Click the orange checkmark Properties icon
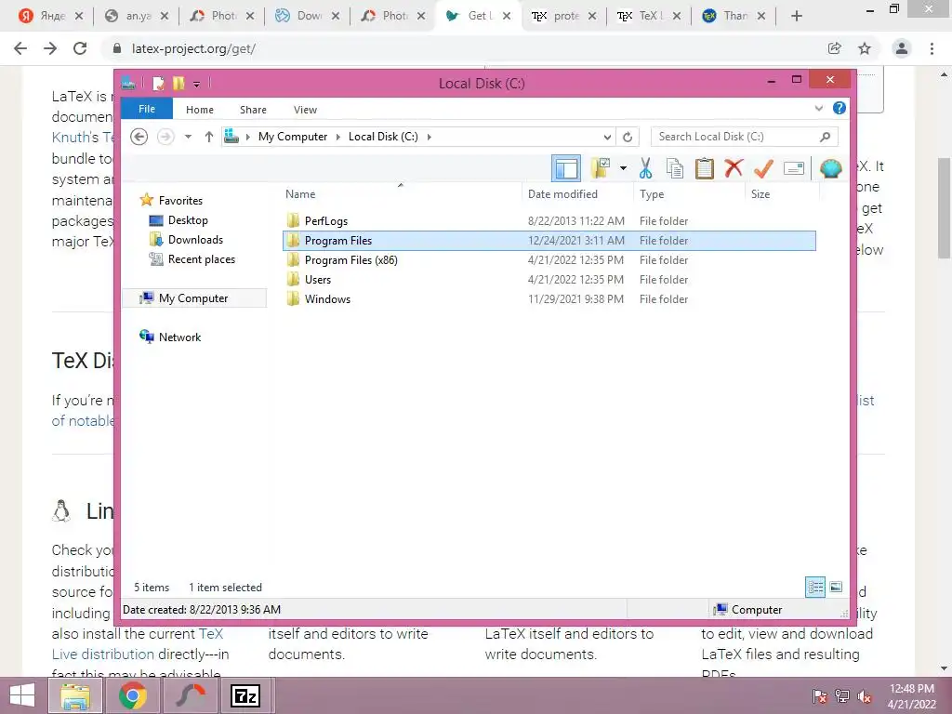Viewport: 952px width, 714px height. click(x=763, y=168)
